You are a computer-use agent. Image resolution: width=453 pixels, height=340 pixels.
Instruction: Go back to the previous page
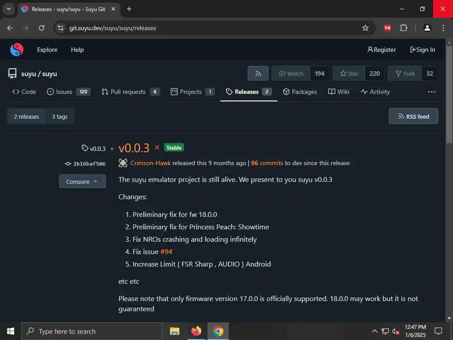[10, 28]
